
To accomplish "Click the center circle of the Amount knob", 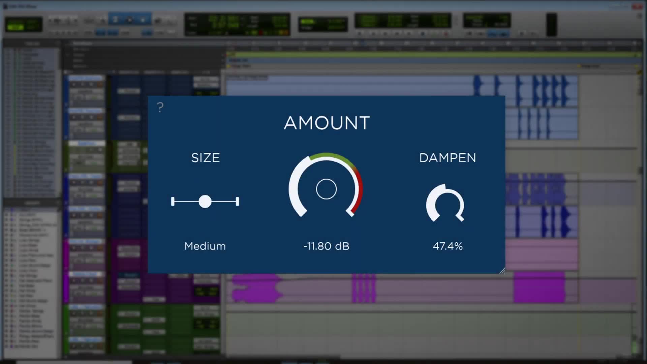I will coord(326,189).
